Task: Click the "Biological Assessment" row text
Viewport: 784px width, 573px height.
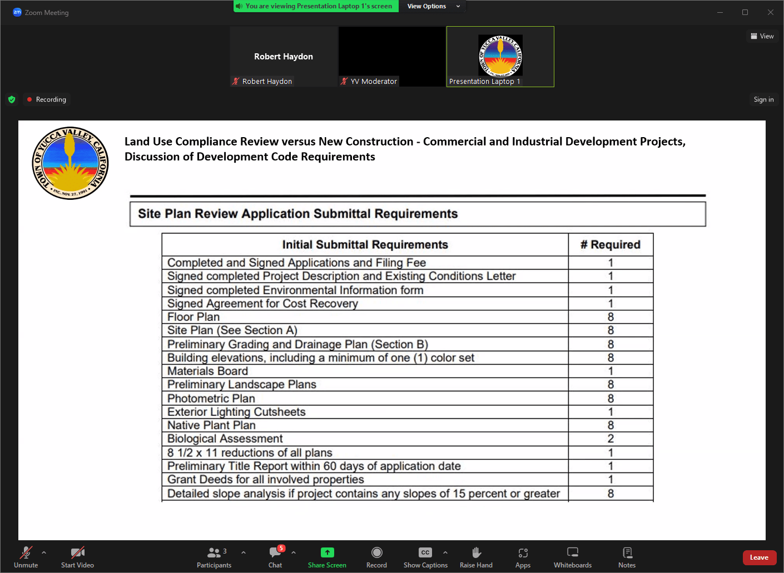Action: coord(225,439)
